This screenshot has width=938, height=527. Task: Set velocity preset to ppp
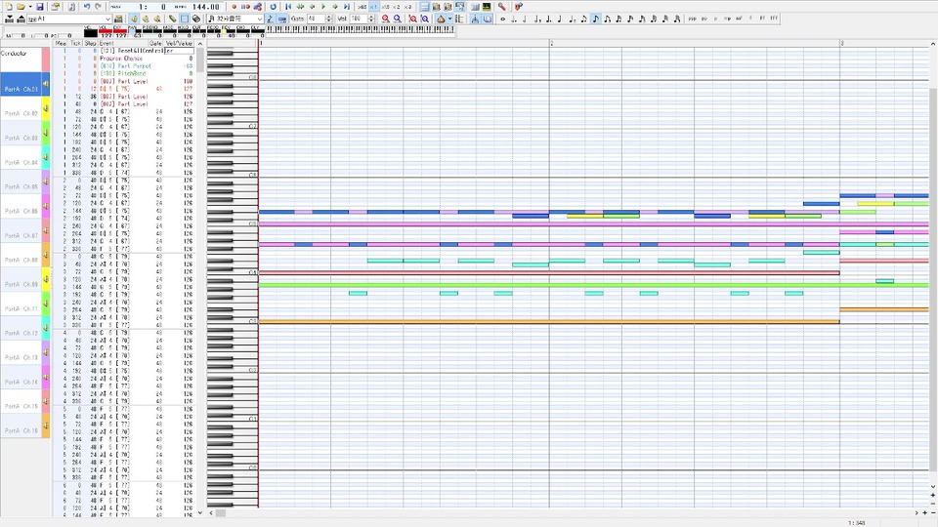coord(692,20)
